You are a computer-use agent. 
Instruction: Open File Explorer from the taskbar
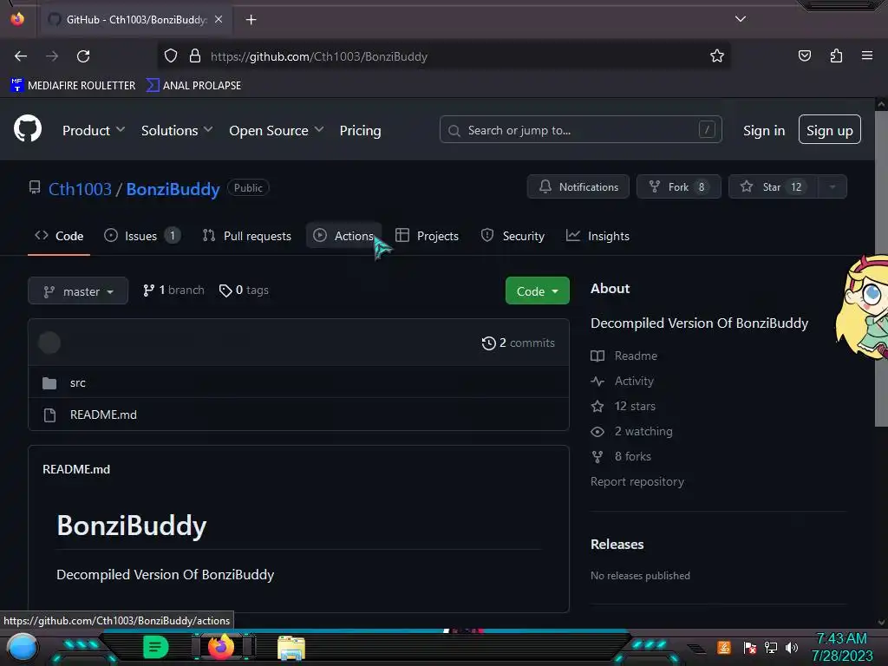pos(291,648)
